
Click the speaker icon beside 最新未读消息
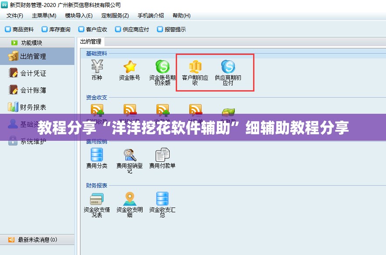click(x=11, y=240)
